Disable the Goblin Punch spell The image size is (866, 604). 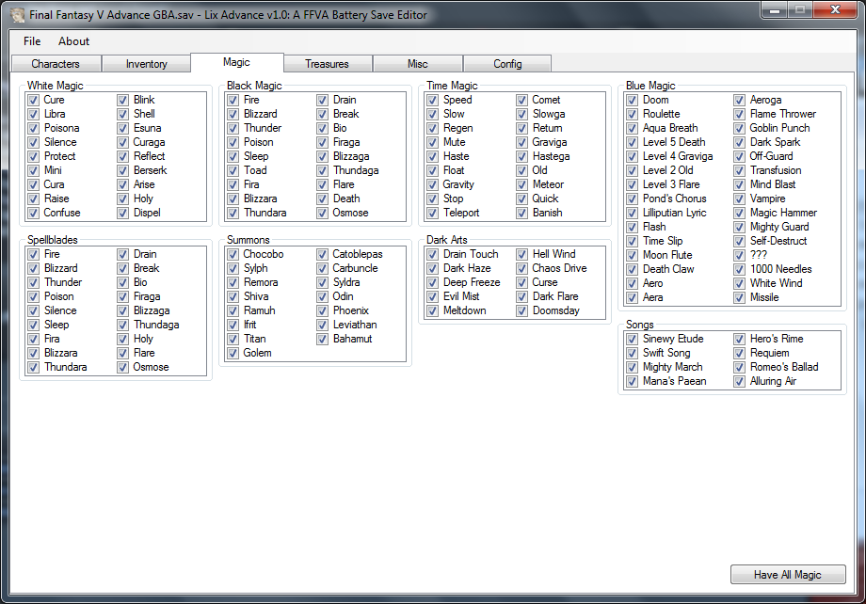pyautogui.click(x=739, y=128)
